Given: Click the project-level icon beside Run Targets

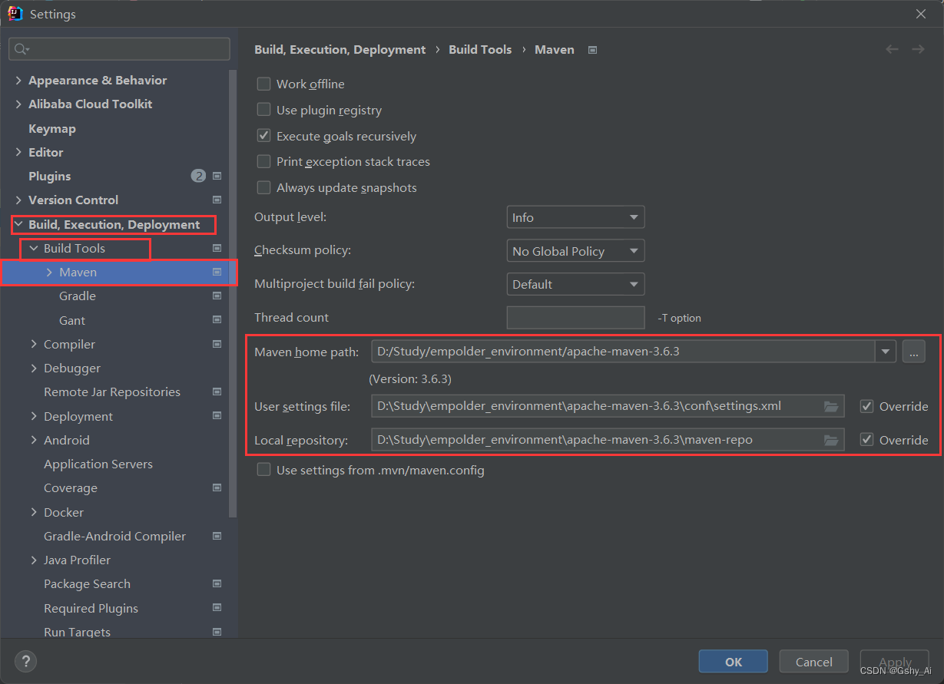Looking at the screenshot, I should coord(217,632).
